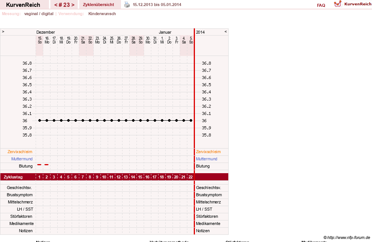The width and height of the screenshot is (372, 242).
Task: Click the Januar month label
Action: (165, 32)
